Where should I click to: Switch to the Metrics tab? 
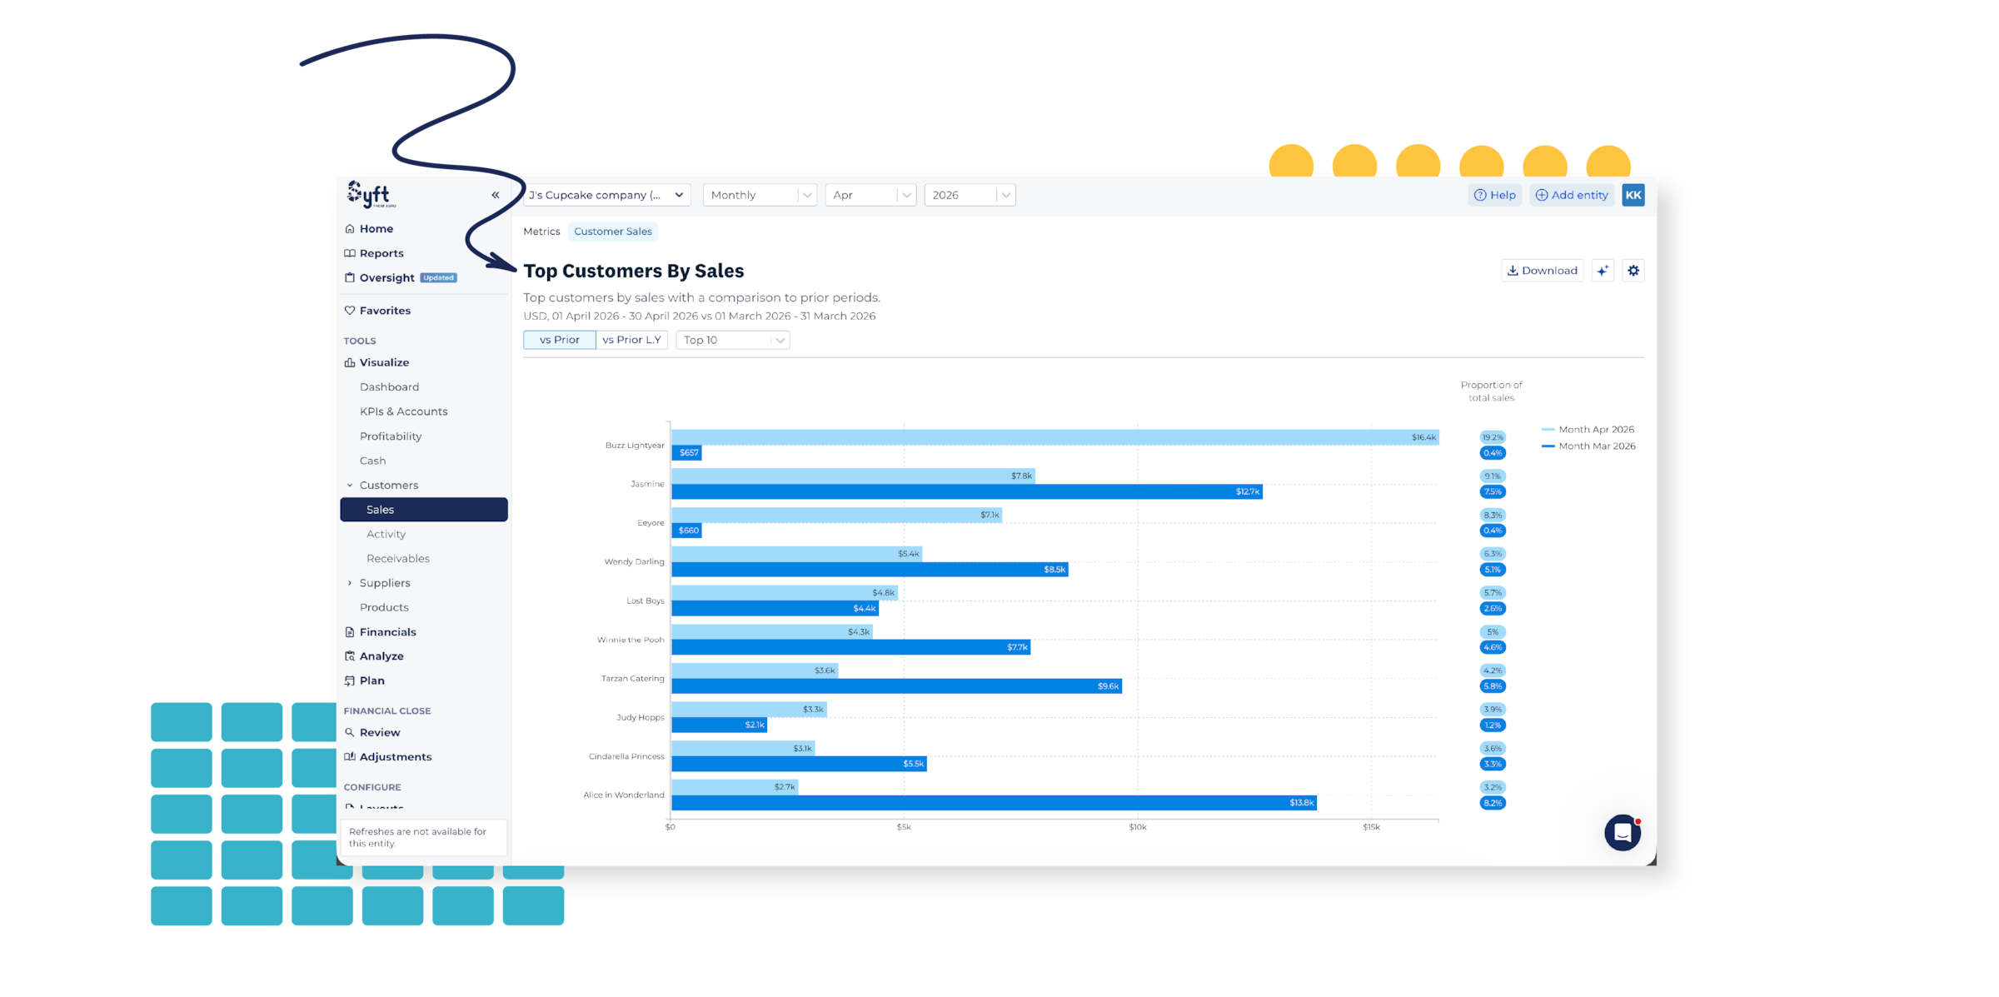click(x=541, y=232)
